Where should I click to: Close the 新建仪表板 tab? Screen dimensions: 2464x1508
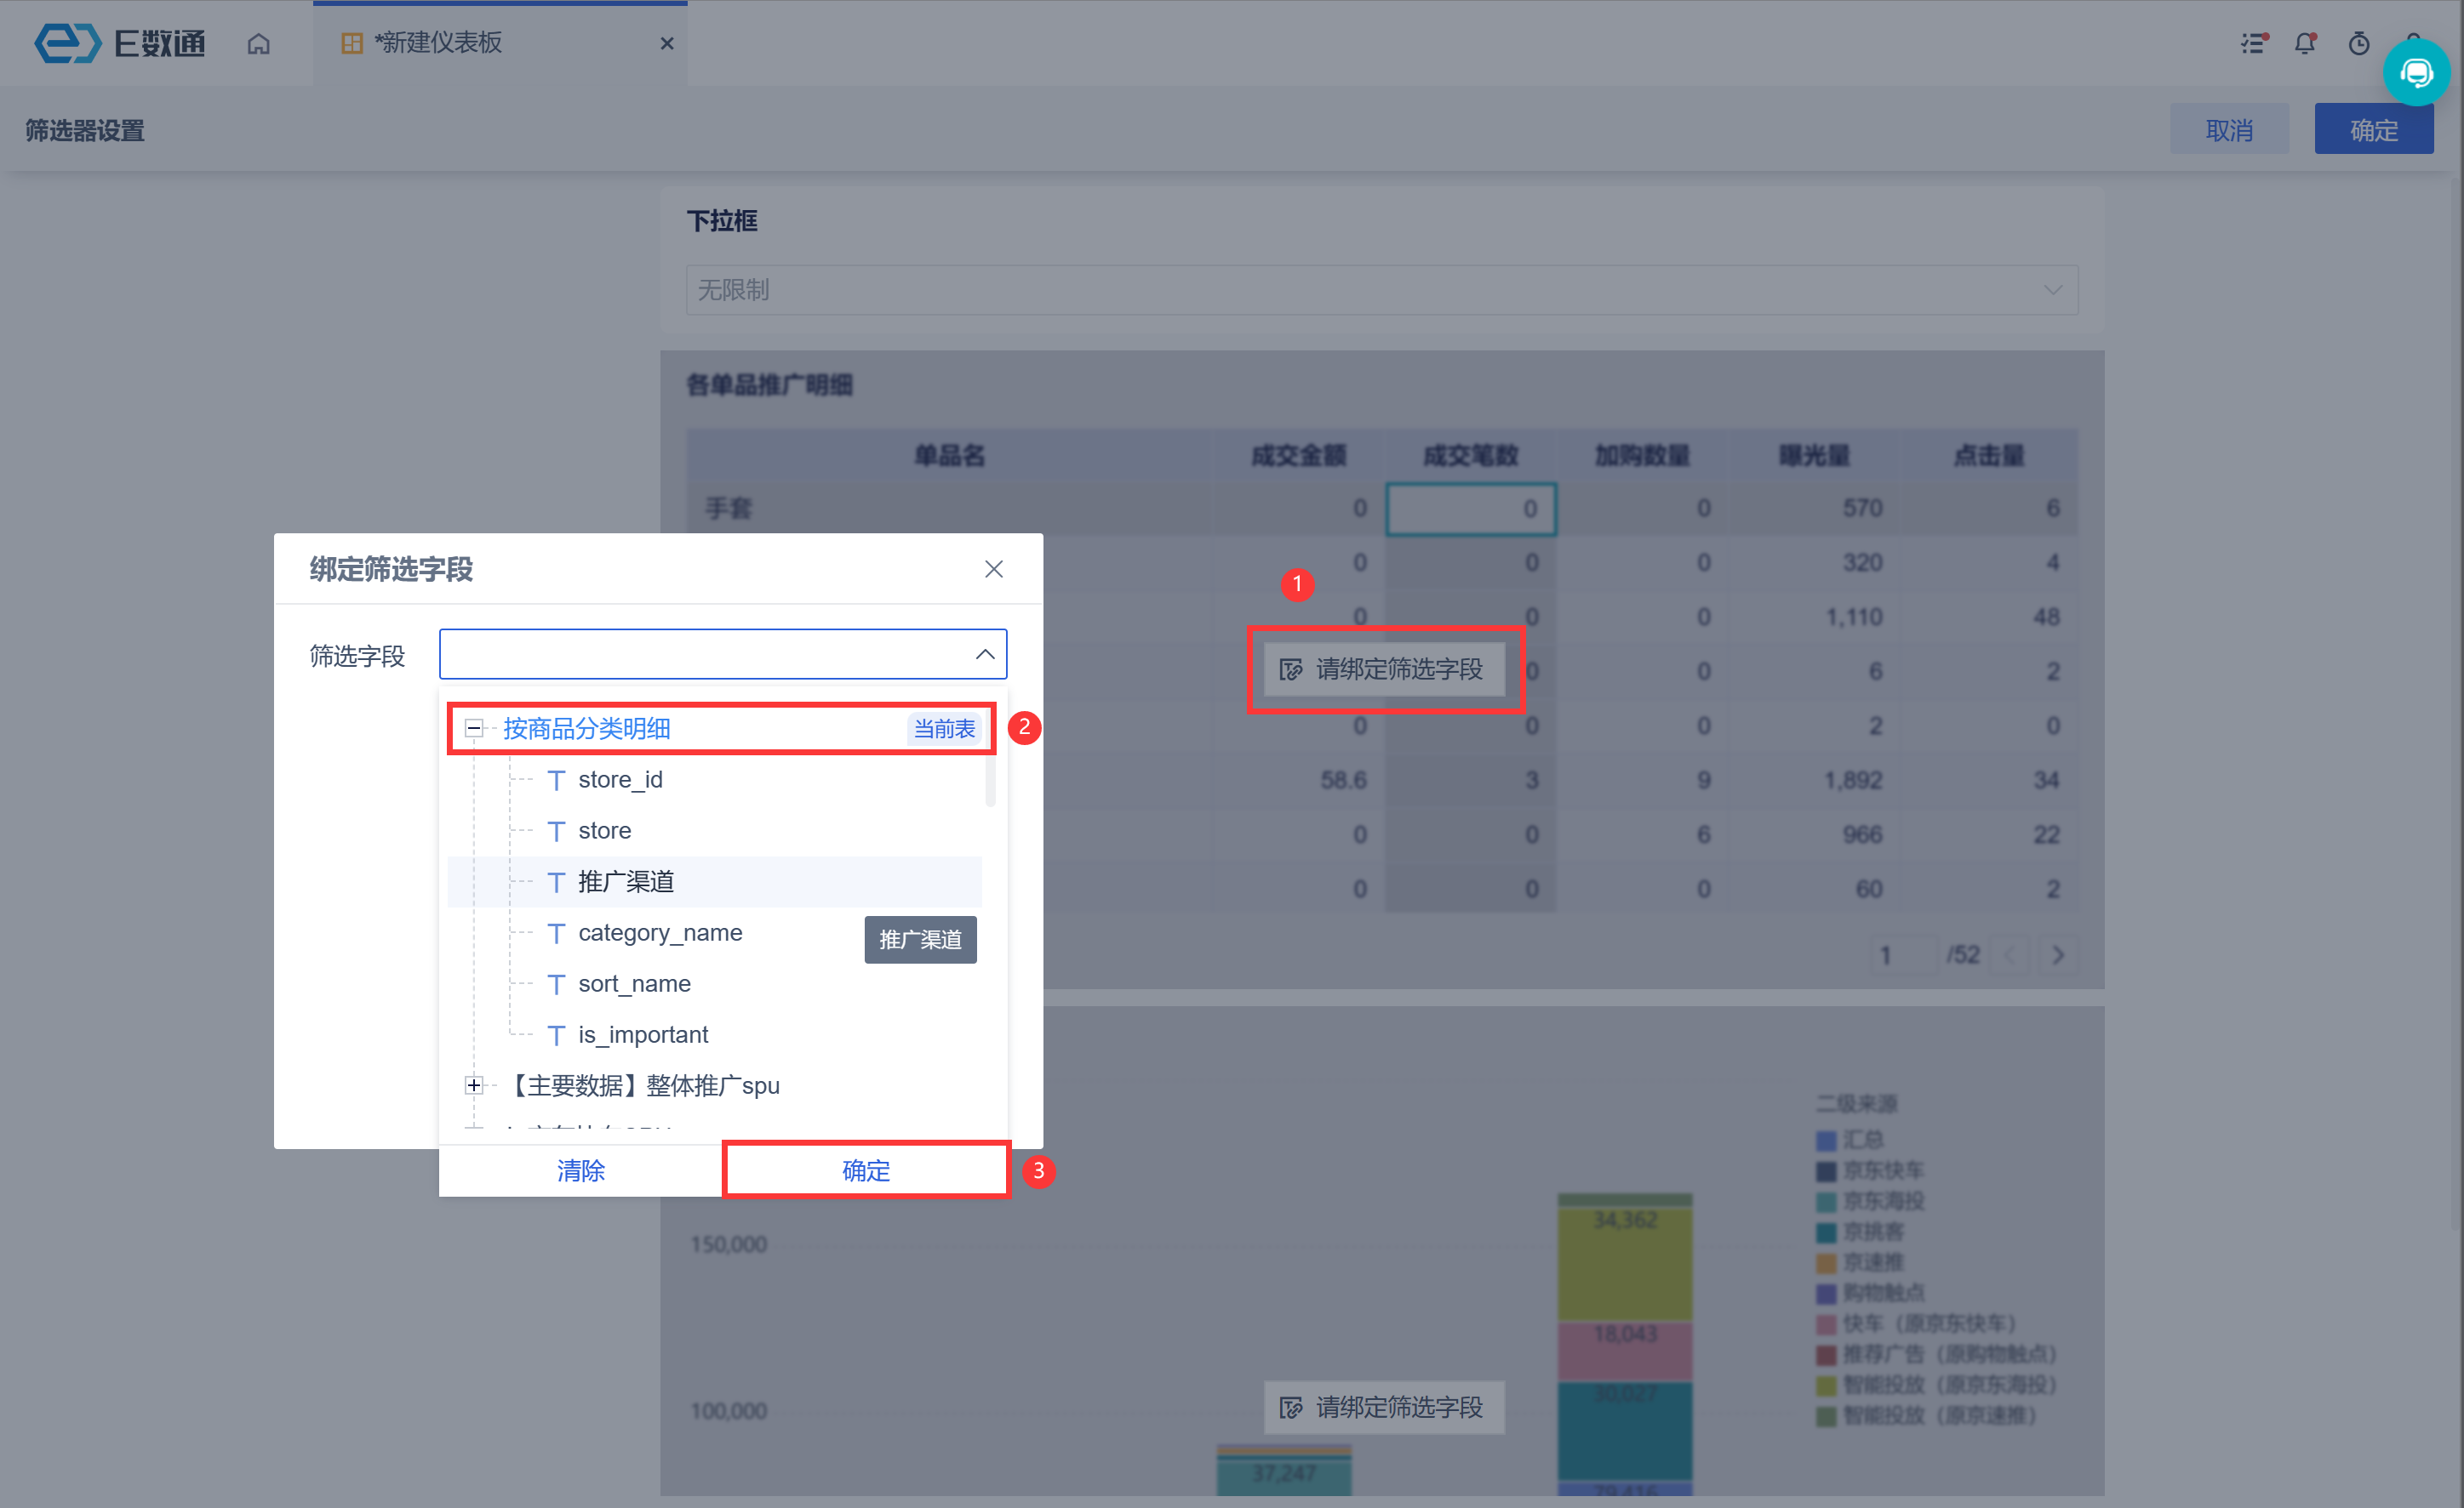point(667,44)
